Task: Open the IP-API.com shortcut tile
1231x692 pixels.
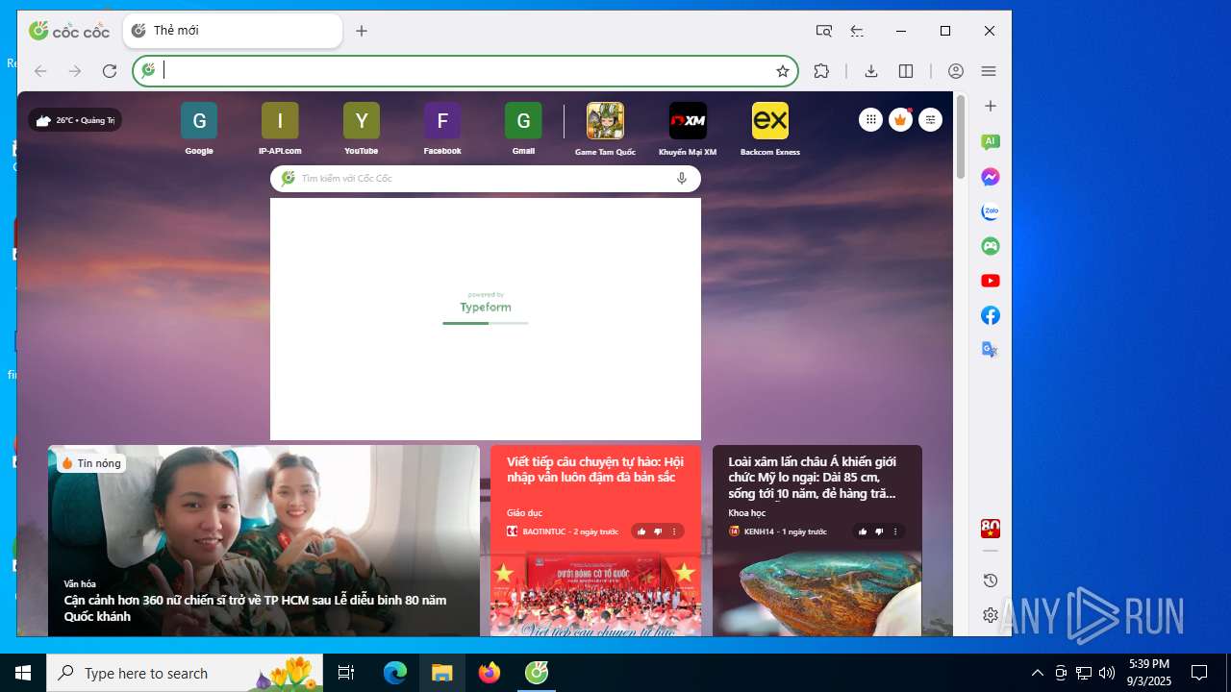Action: click(x=280, y=121)
